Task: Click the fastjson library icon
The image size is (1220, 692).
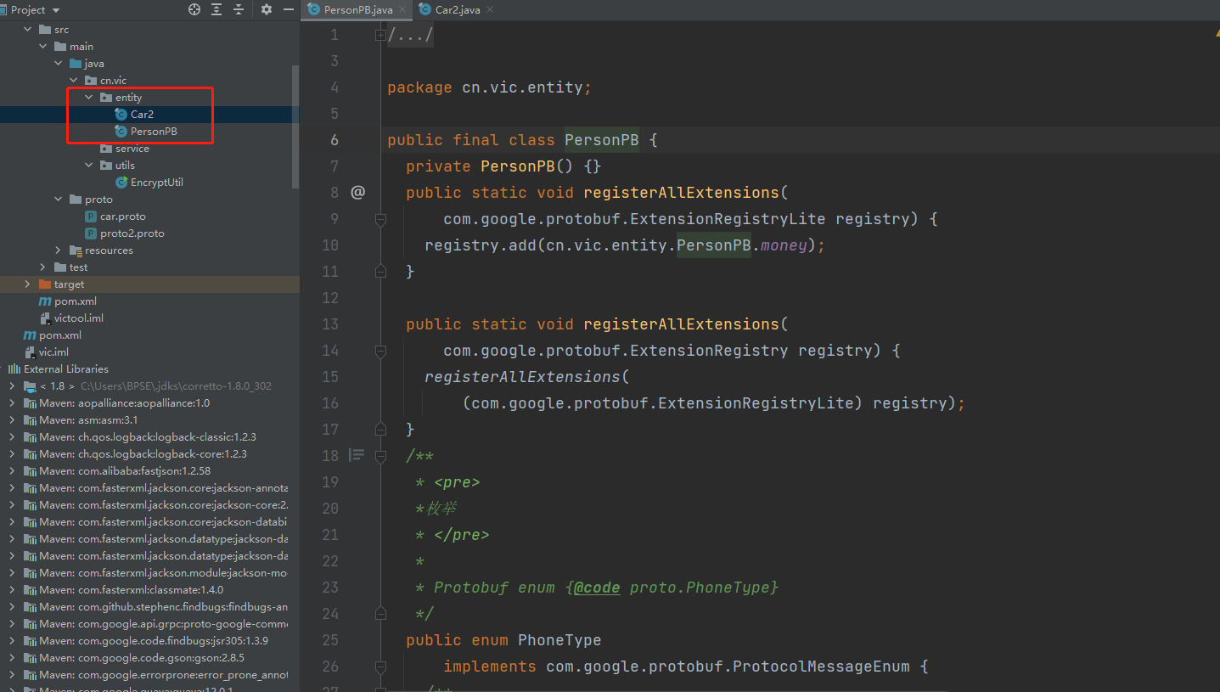Action: pos(30,471)
